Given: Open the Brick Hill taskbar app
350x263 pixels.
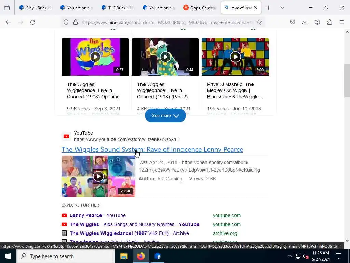Looking at the screenshot, I should click(158, 256).
